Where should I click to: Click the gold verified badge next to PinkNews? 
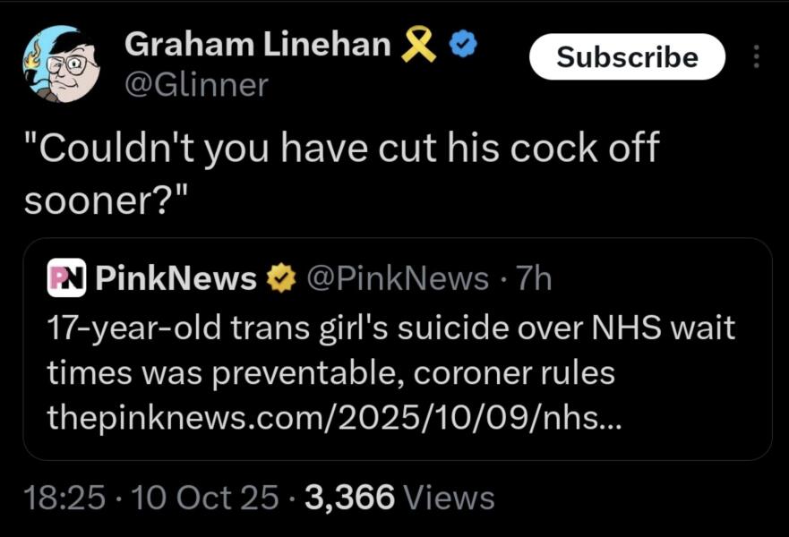(280, 280)
